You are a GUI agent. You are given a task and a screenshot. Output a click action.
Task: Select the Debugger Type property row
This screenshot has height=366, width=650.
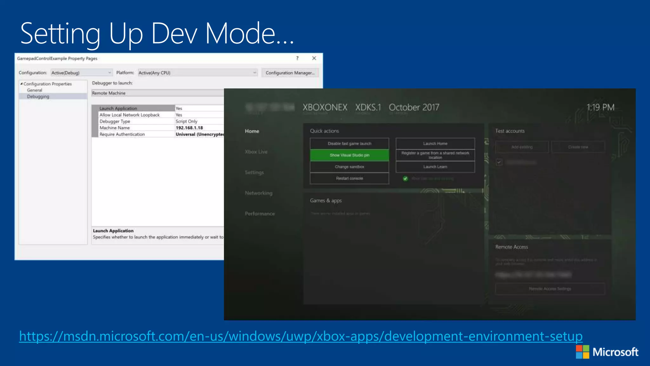tap(158, 121)
